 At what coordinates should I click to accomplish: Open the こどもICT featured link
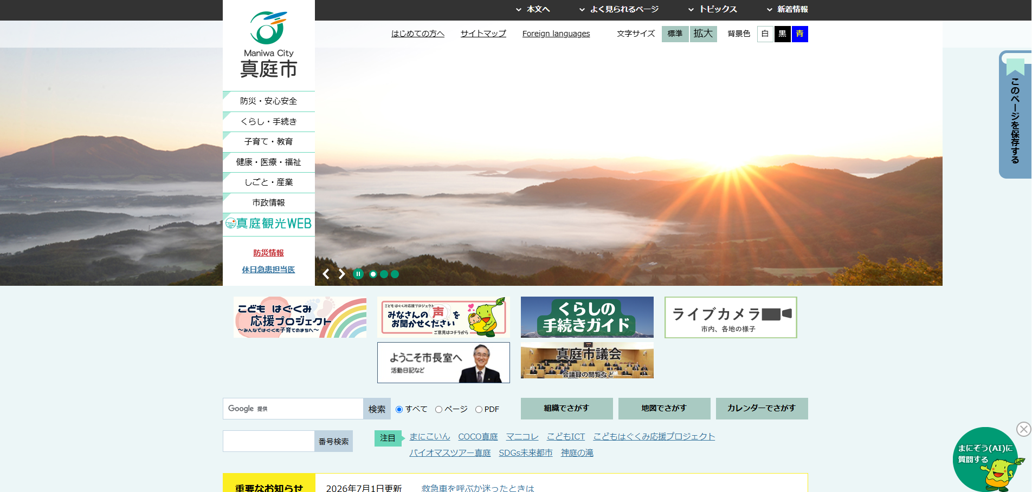(x=566, y=437)
